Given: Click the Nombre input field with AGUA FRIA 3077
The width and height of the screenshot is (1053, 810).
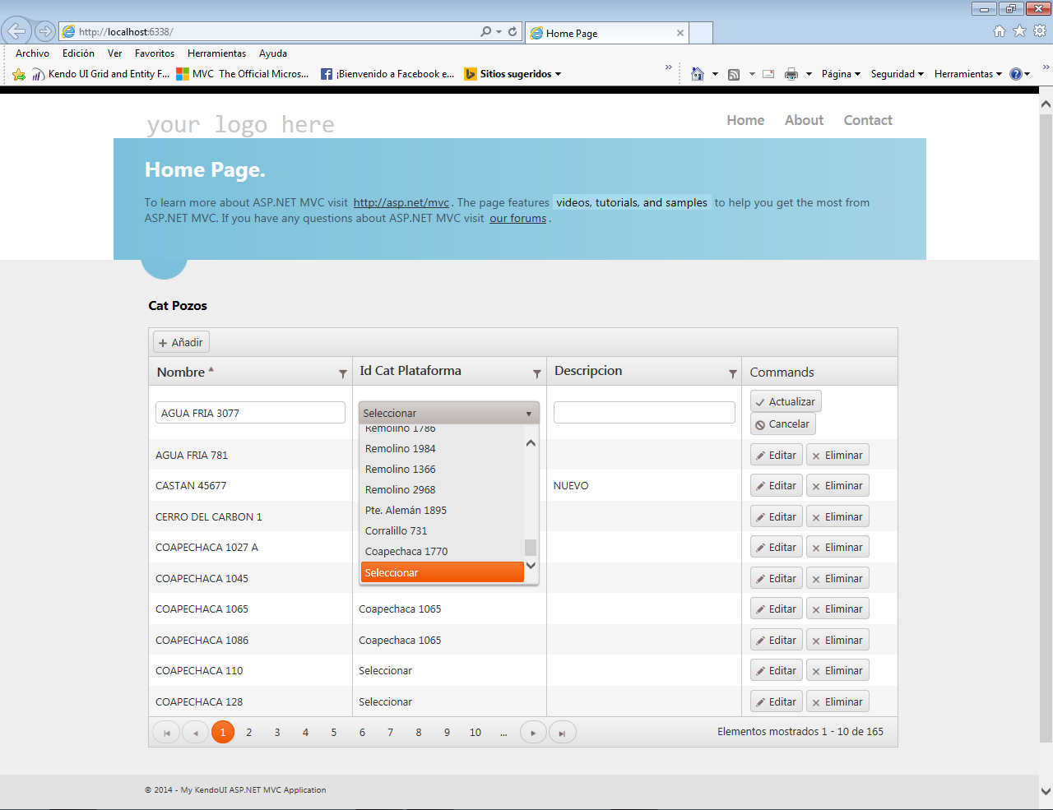Looking at the screenshot, I should (x=250, y=413).
